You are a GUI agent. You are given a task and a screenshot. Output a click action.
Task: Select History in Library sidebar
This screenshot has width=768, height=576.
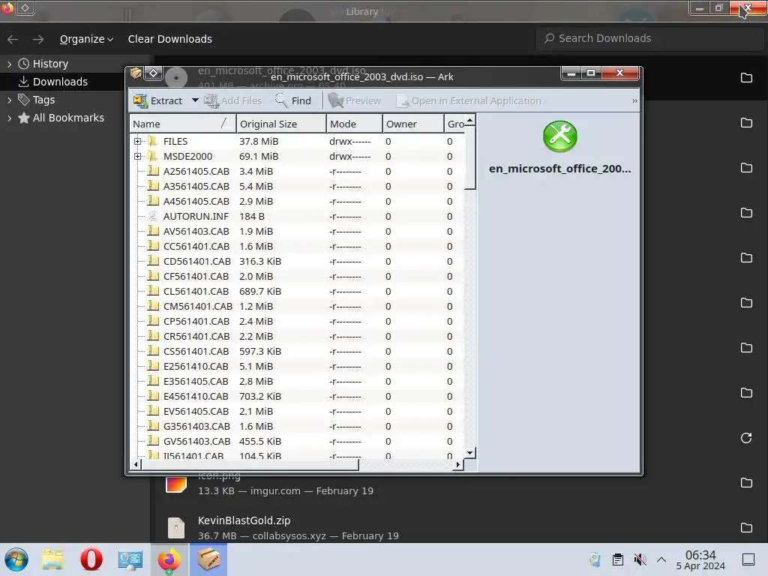click(x=50, y=64)
